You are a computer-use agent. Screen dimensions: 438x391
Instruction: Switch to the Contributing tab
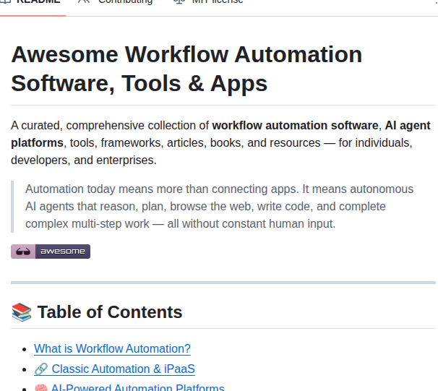[115, 2]
